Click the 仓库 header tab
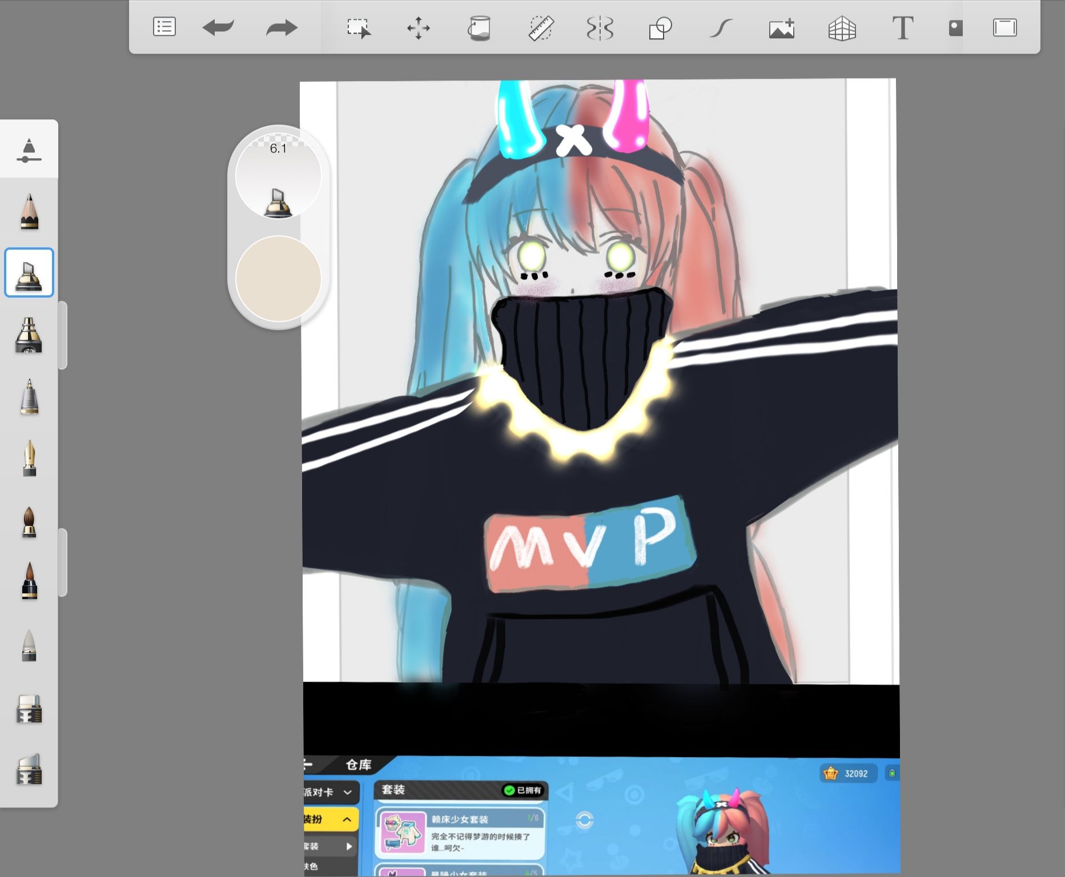 click(359, 765)
